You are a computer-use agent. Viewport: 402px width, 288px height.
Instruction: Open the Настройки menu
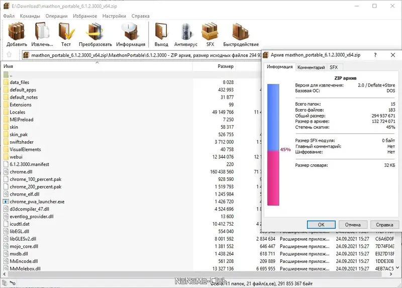pyautogui.click(x=114, y=16)
